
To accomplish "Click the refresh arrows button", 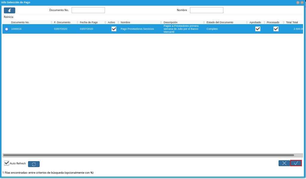I will pos(34,164).
